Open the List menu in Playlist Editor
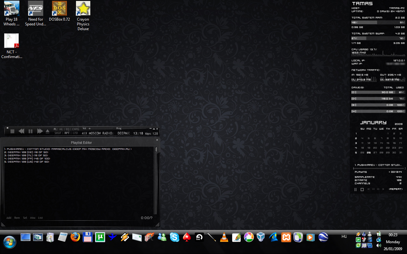The image size is (407, 254). point(40,218)
